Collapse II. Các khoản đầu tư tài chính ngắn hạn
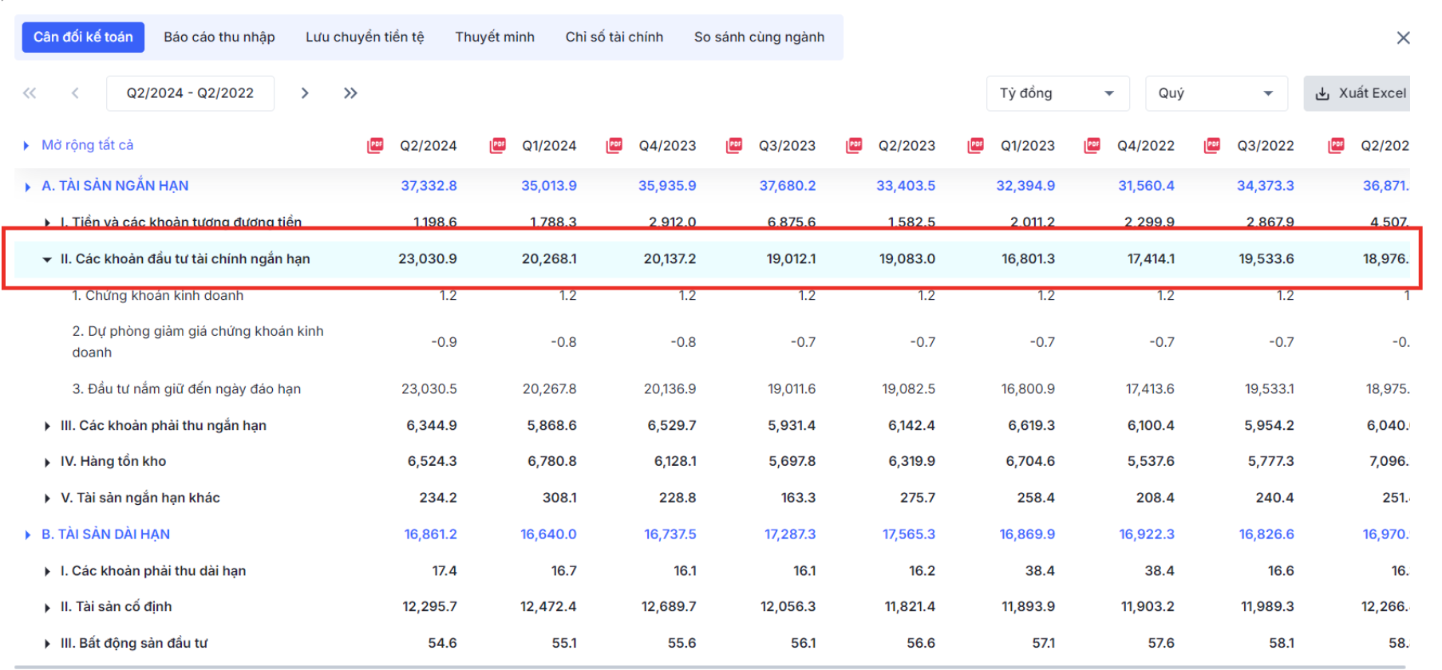The height and width of the screenshot is (670, 1442). click(47, 259)
